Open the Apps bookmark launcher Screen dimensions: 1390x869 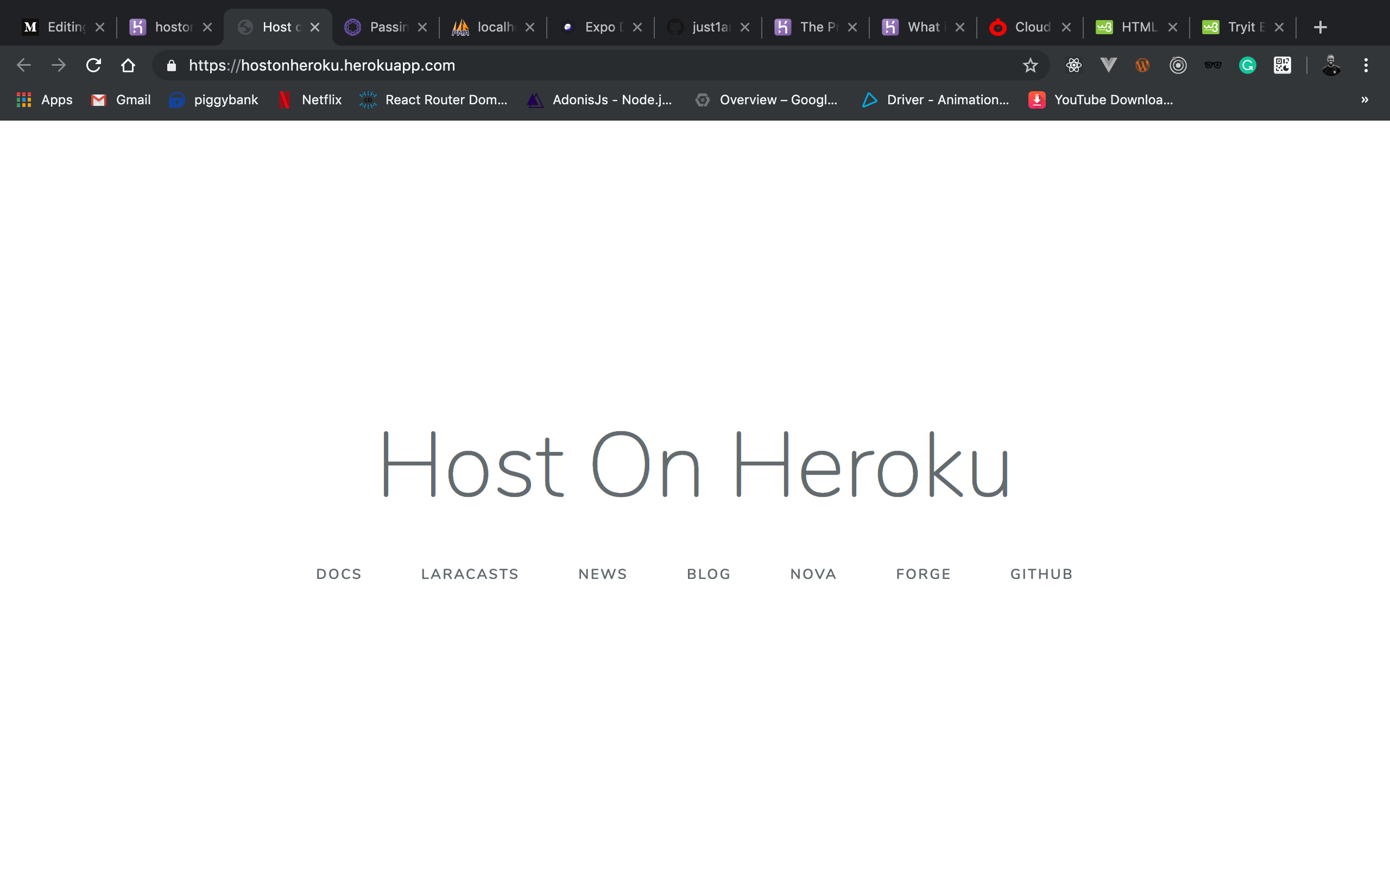pos(43,99)
